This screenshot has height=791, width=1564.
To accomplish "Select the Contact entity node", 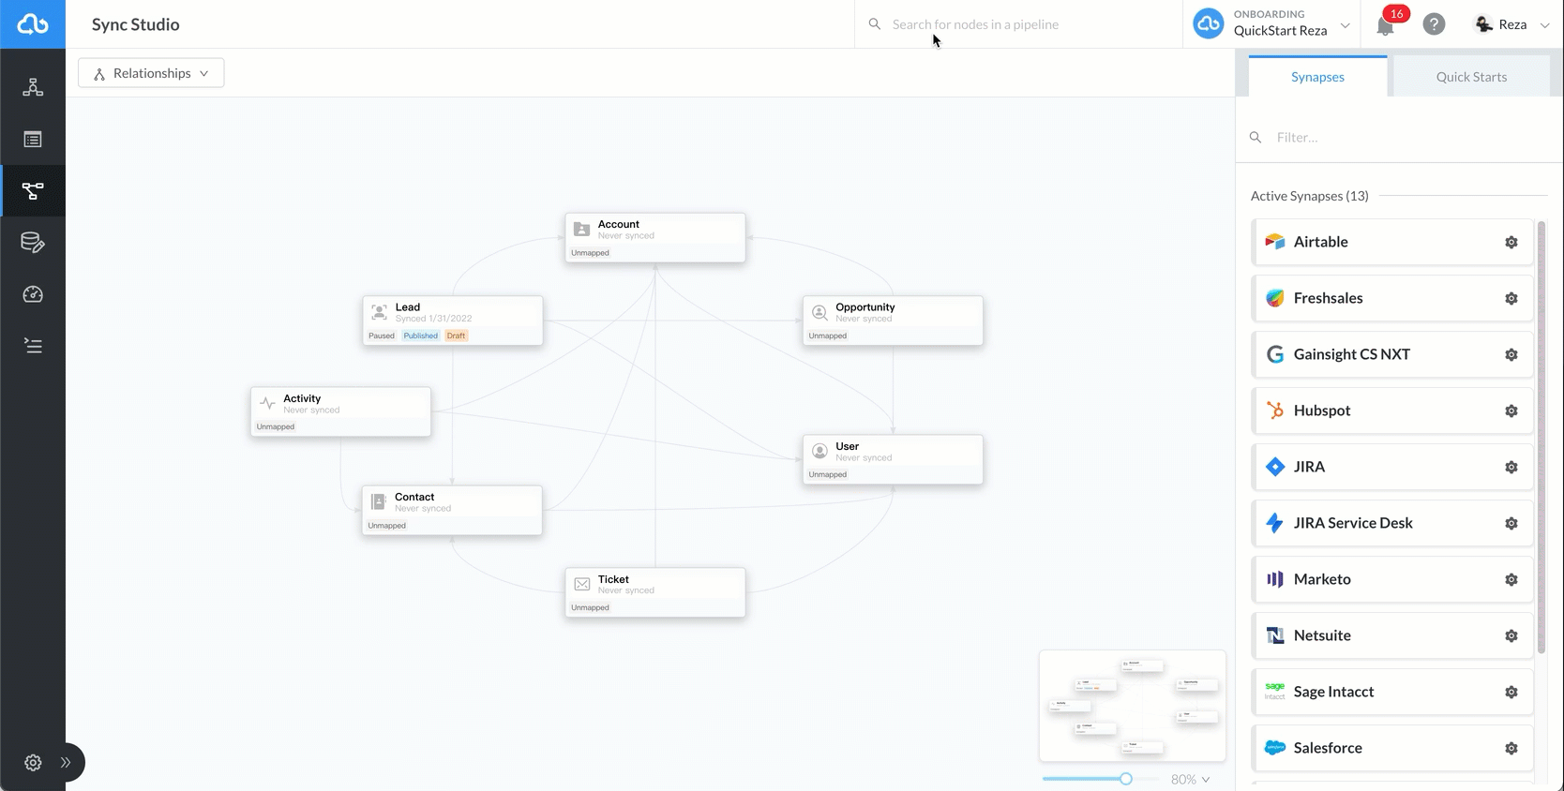I will (x=452, y=511).
